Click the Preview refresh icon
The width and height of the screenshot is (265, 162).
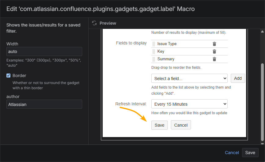(94, 23)
